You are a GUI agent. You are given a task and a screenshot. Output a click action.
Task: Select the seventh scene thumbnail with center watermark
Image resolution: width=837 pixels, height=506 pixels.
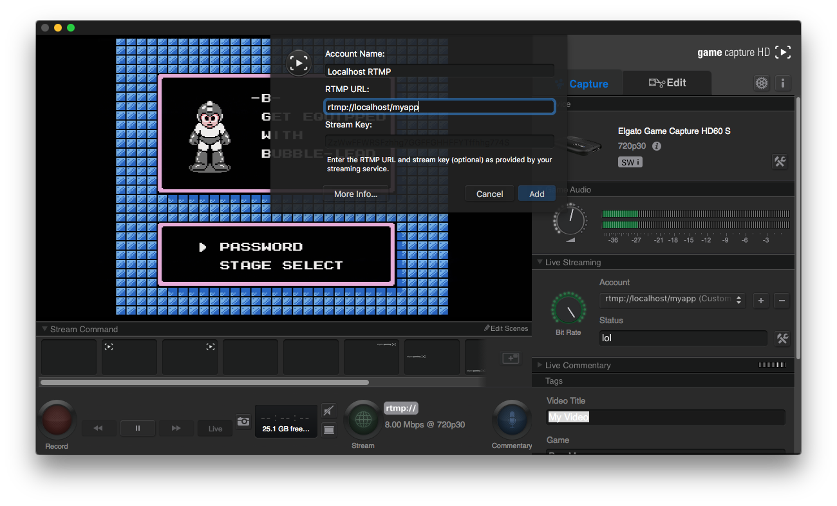432,357
